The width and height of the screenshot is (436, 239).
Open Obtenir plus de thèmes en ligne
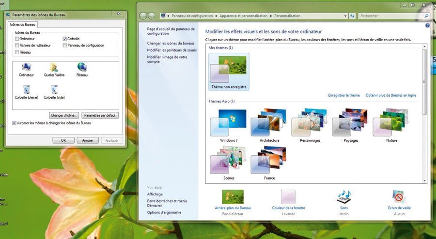390,95
